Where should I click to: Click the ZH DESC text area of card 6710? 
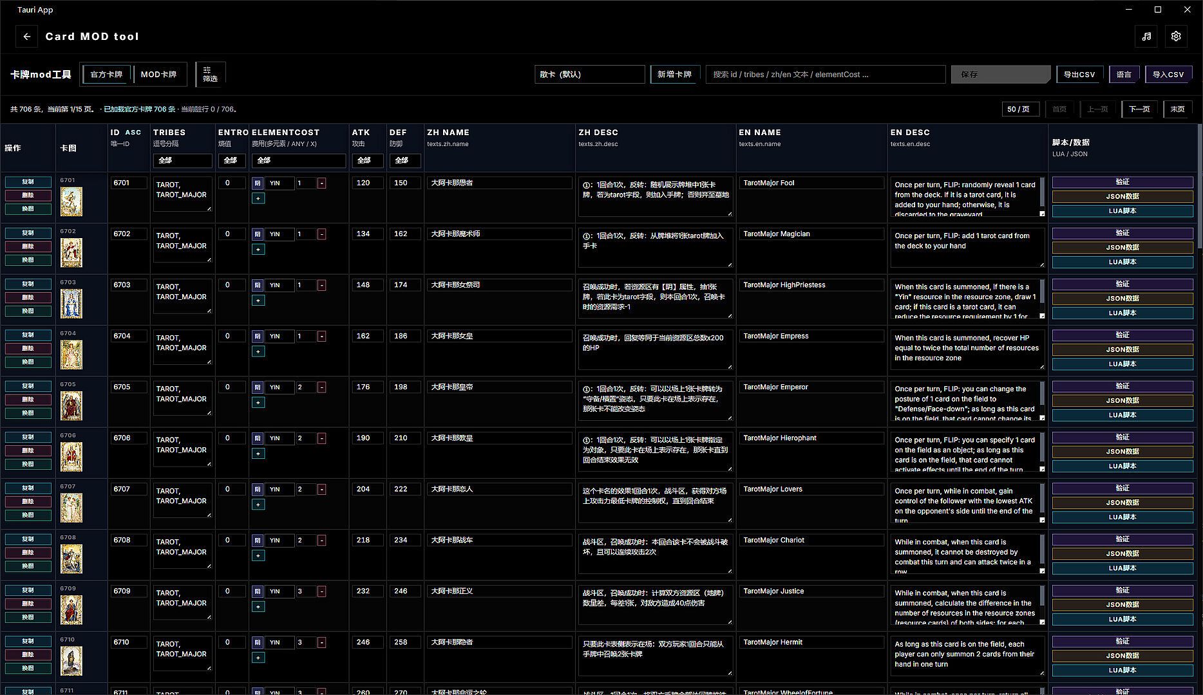656,656
